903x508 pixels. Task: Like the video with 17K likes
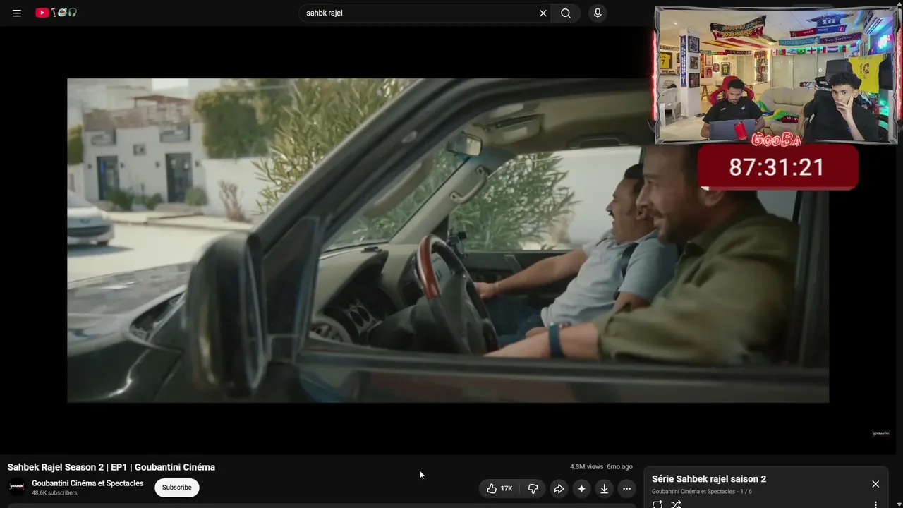coord(499,488)
